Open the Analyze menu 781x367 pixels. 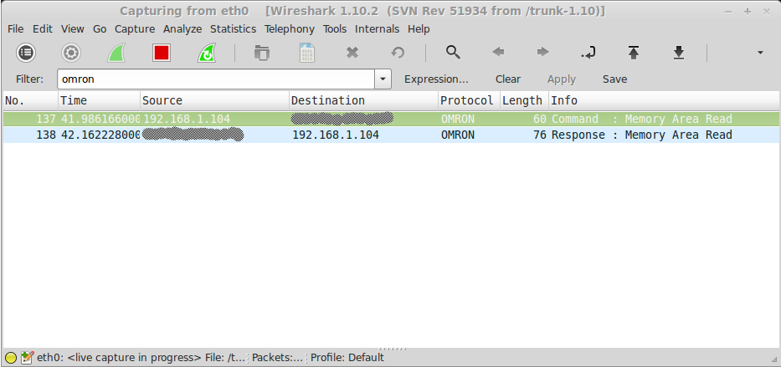(182, 29)
